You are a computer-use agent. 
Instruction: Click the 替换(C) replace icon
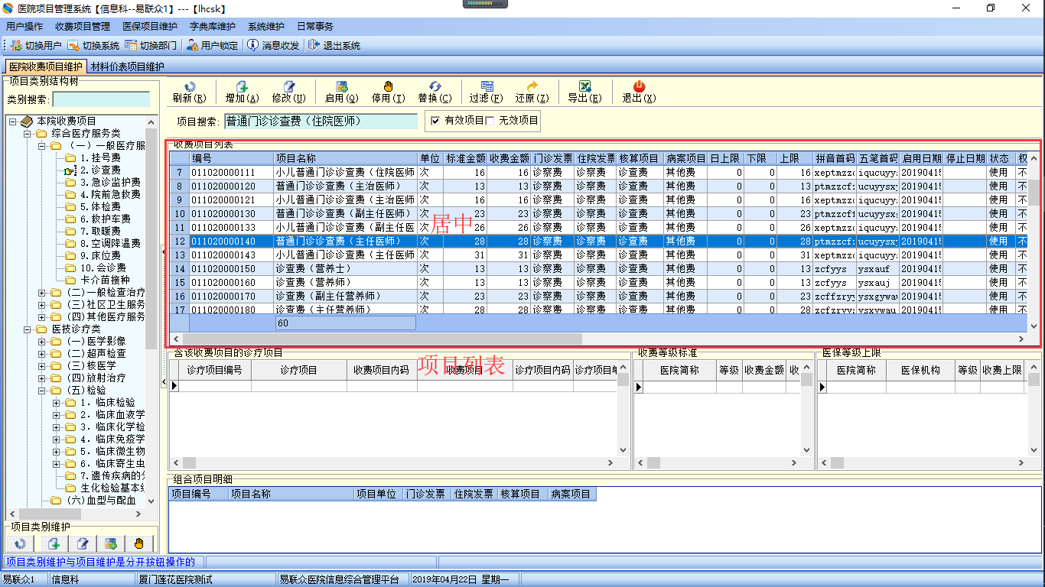click(435, 86)
